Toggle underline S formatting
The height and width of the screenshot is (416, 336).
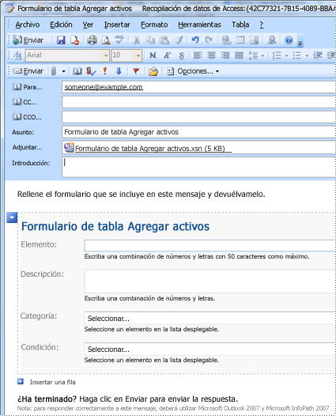click(181, 55)
